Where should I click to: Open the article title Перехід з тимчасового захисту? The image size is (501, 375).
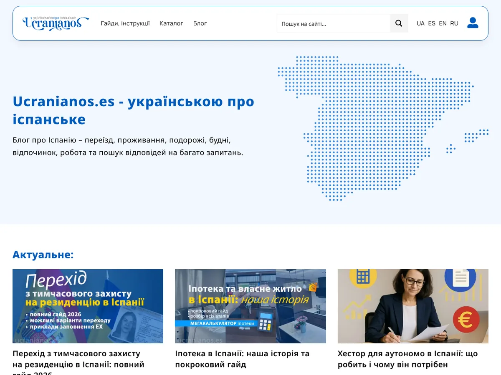[x=78, y=364]
